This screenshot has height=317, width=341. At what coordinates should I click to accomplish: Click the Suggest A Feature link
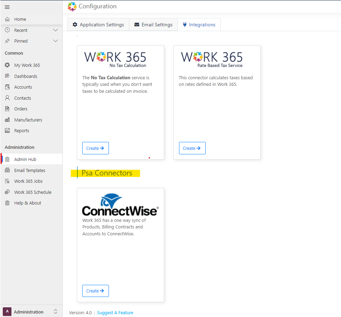tap(115, 313)
